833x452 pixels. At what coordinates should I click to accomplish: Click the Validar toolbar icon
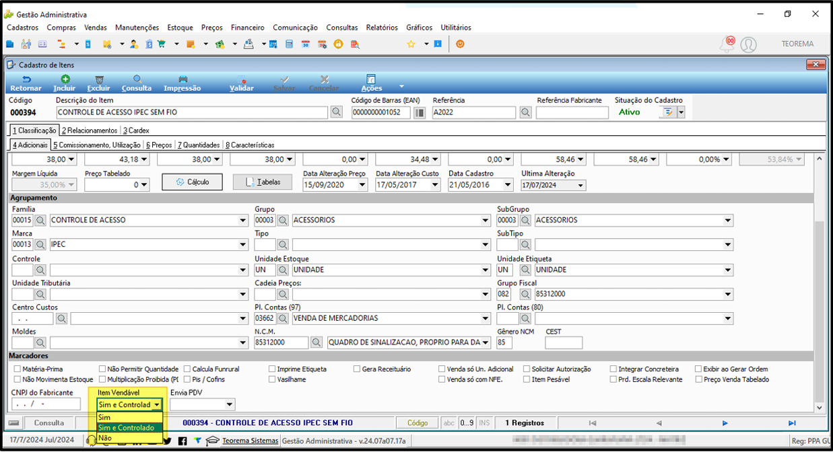coord(242,79)
